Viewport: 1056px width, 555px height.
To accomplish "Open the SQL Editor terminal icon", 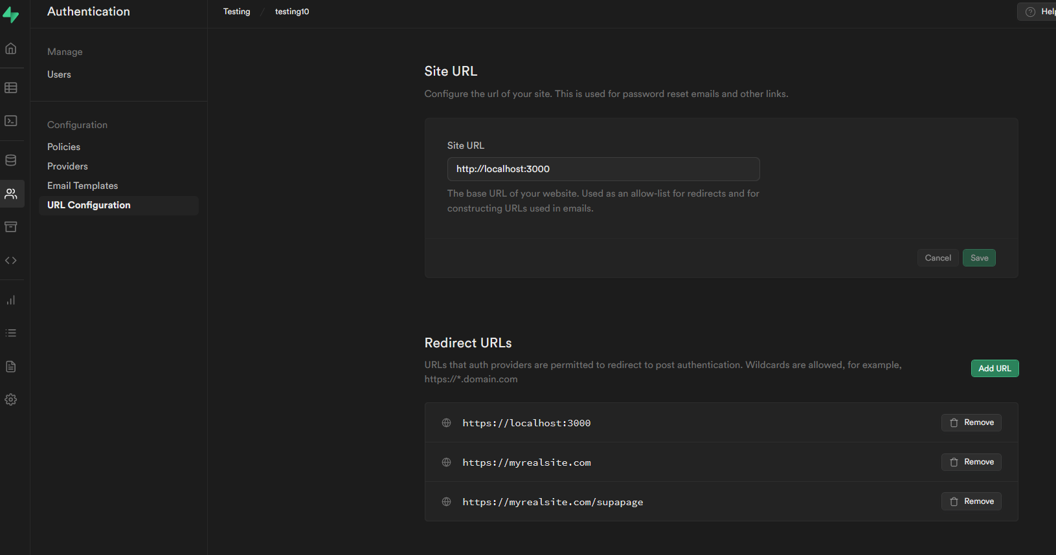I will [x=11, y=121].
